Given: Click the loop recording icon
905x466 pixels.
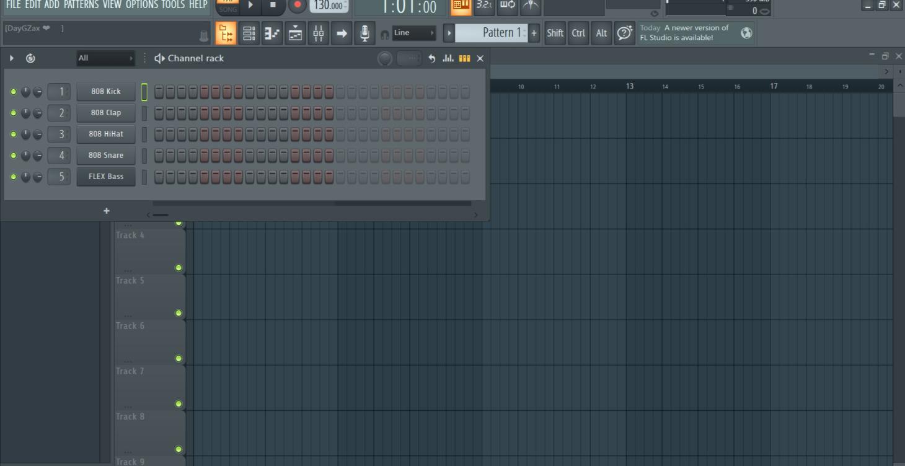Looking at the screenshot, I should tap(507, 6).
